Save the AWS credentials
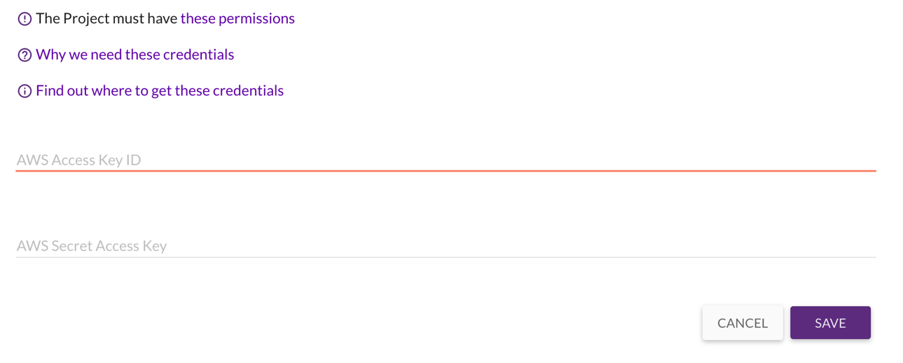 coord(830,323)
